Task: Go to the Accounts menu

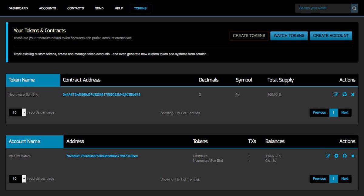Action: coord(48,8)
